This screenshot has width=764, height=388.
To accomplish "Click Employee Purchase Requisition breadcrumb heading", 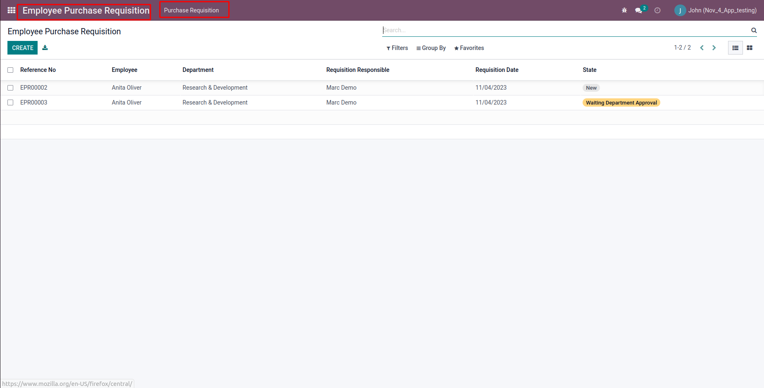I will [64, 31].
